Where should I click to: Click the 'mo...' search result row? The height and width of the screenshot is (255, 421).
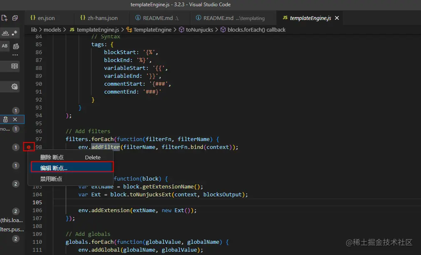pyautogui.click(x=12, y=129)
